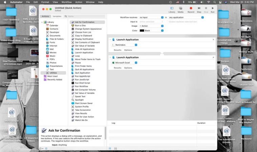Click Options under the Reminders action
The image size is (257, 152).
click(128, 50)
